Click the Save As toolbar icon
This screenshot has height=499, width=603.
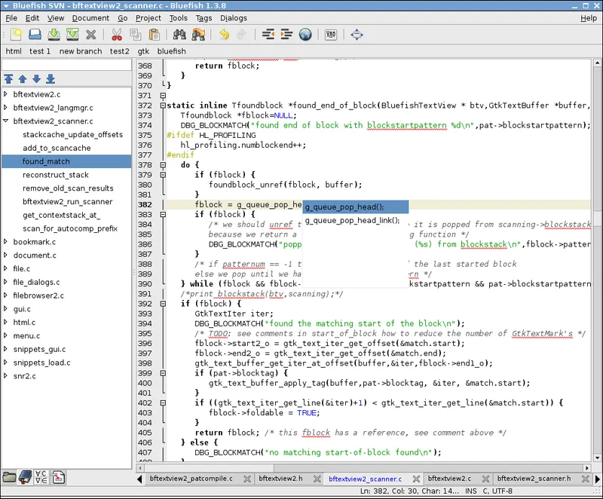click(72, 35)
